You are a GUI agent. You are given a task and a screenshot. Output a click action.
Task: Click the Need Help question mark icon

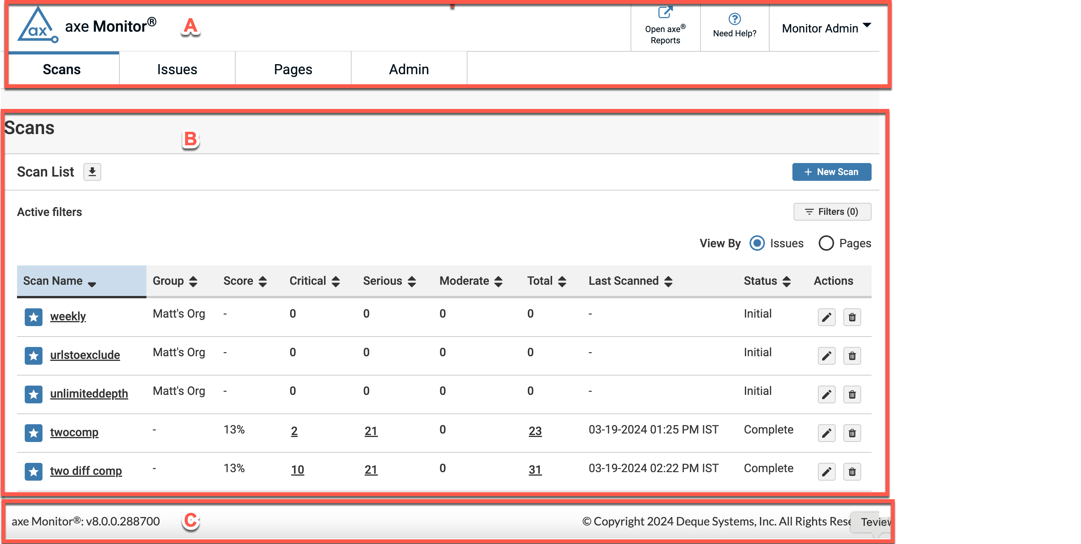point(734,19)
